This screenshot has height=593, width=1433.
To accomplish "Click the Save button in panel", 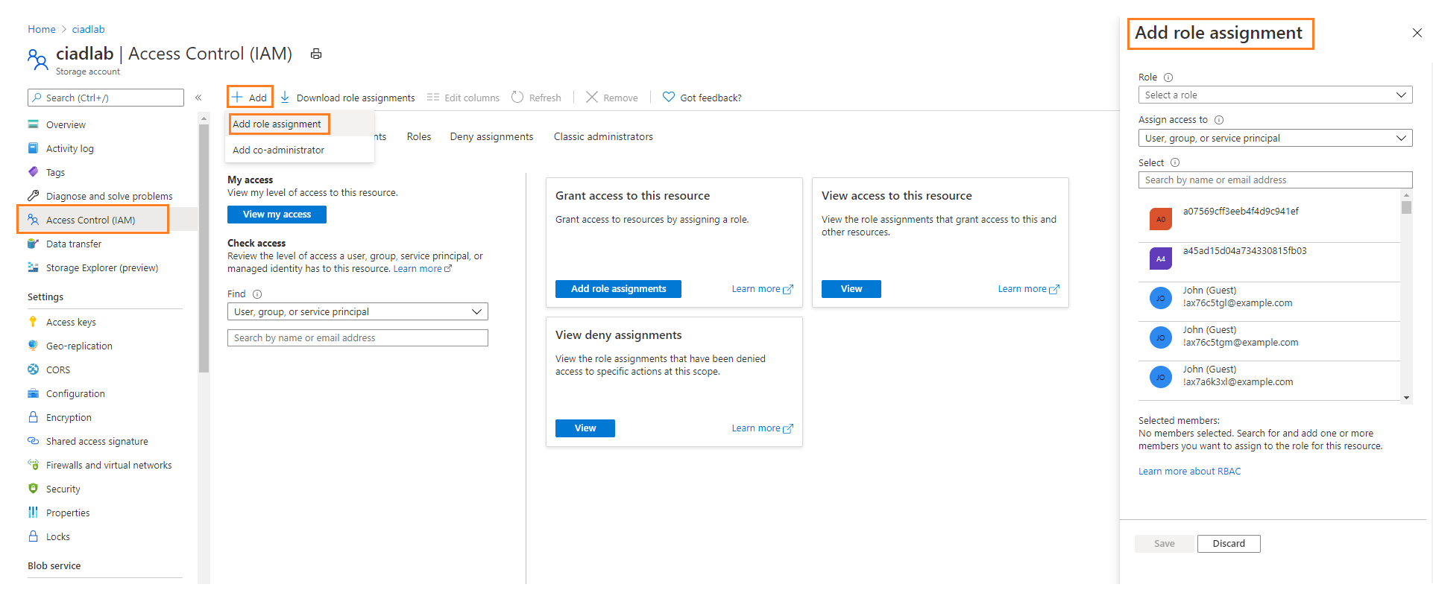I will [x=1164, y=544].
